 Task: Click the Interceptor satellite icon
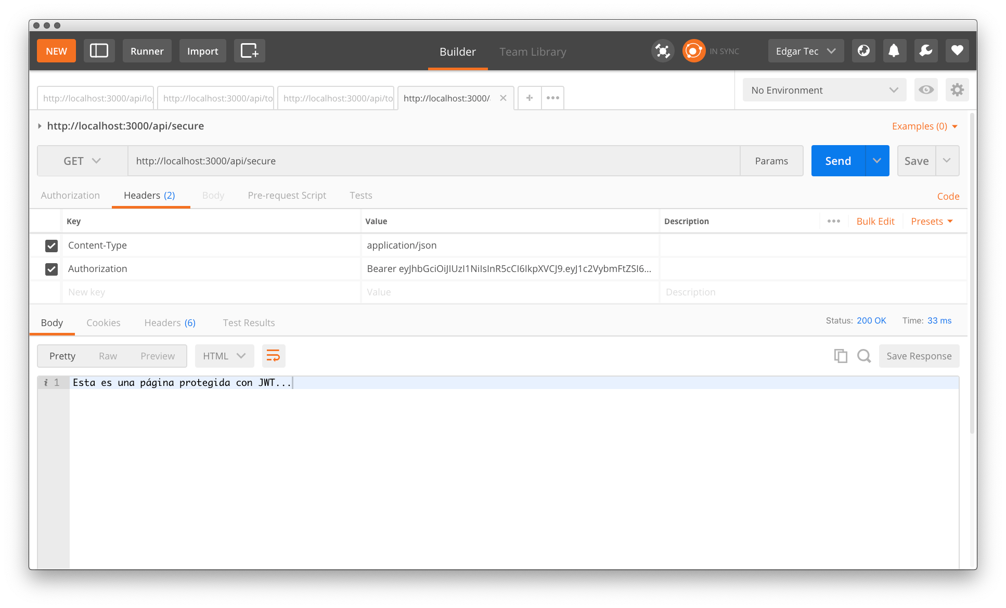coord(663,51)
